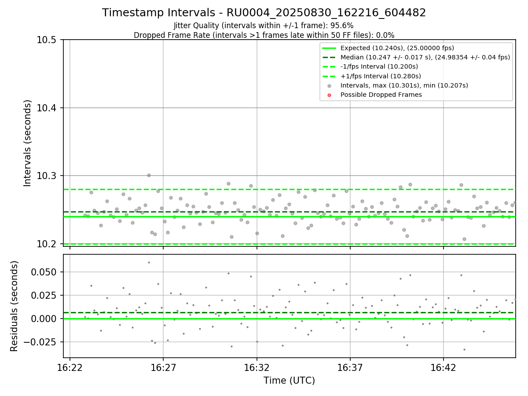Click the highest interval data point near 10.301s
This screenshot has height=396, width=528.
coord(149,175)
